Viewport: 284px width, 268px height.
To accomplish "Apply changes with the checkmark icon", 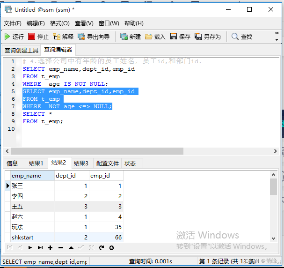I will tap(81, 247).
